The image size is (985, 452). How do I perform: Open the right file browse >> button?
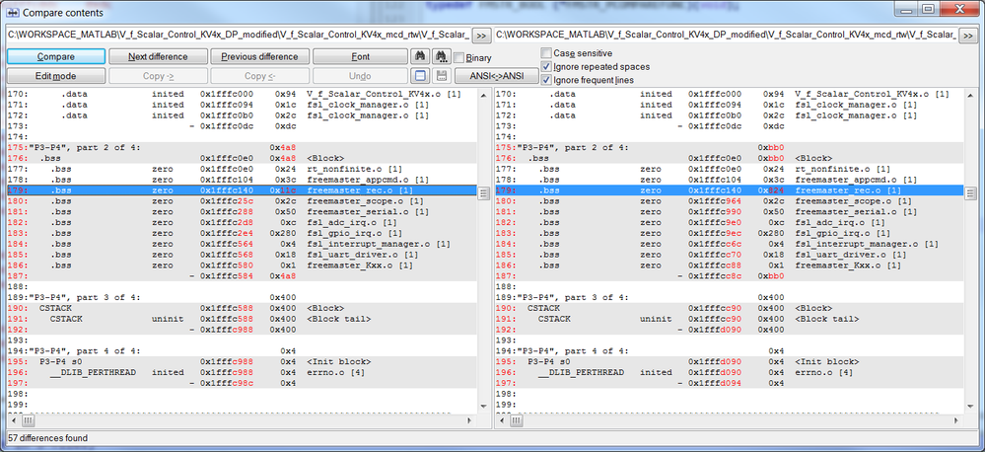[967, 36]
